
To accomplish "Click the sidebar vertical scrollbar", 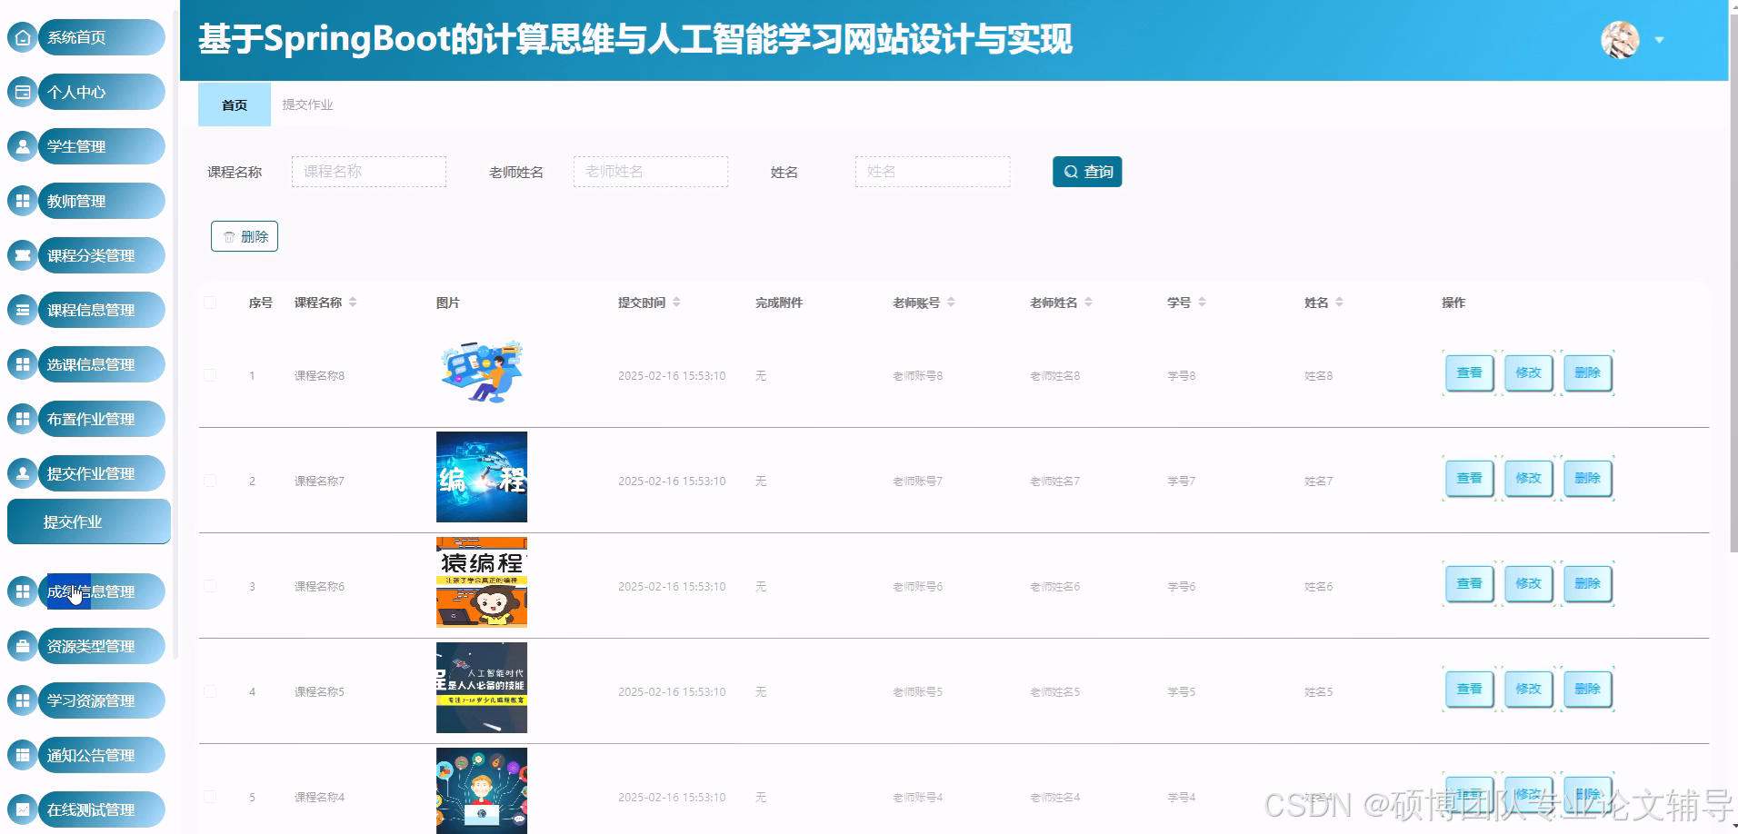I will 175,336.
